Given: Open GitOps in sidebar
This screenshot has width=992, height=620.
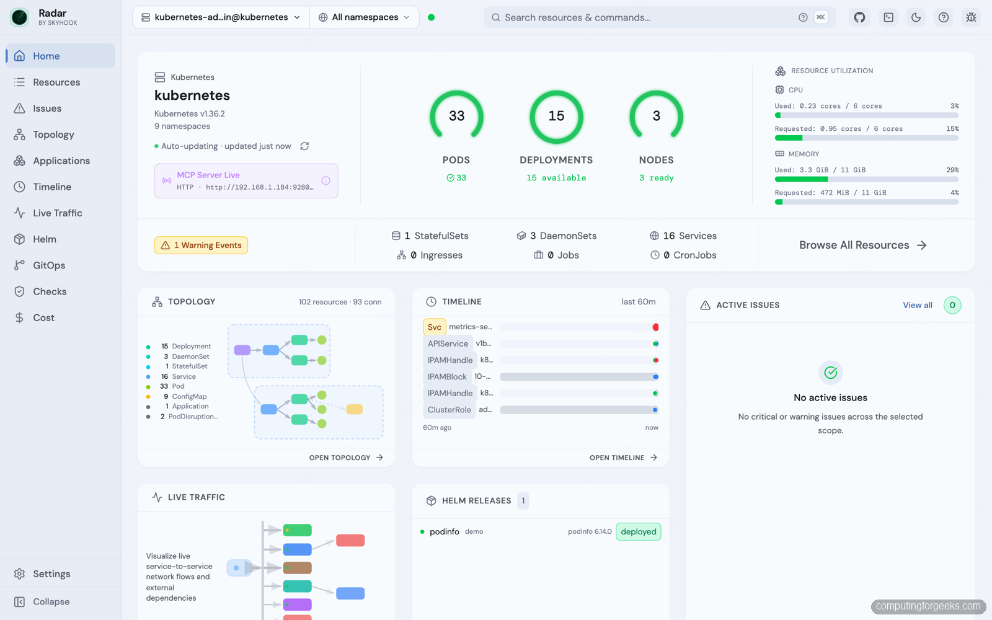Looking at the screenshot, I should (x=61, y=265).
